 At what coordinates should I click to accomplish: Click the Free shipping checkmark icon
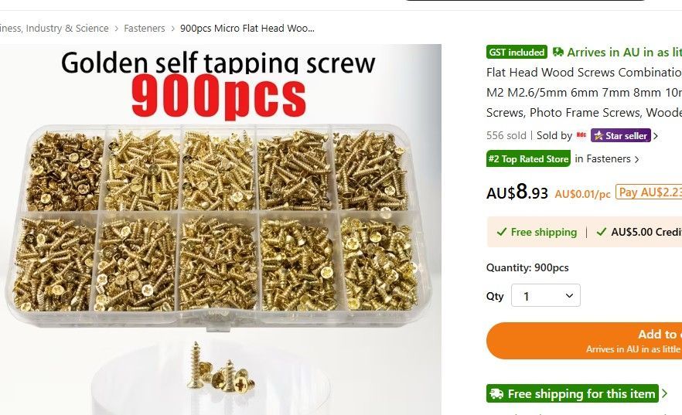[502, 232]
